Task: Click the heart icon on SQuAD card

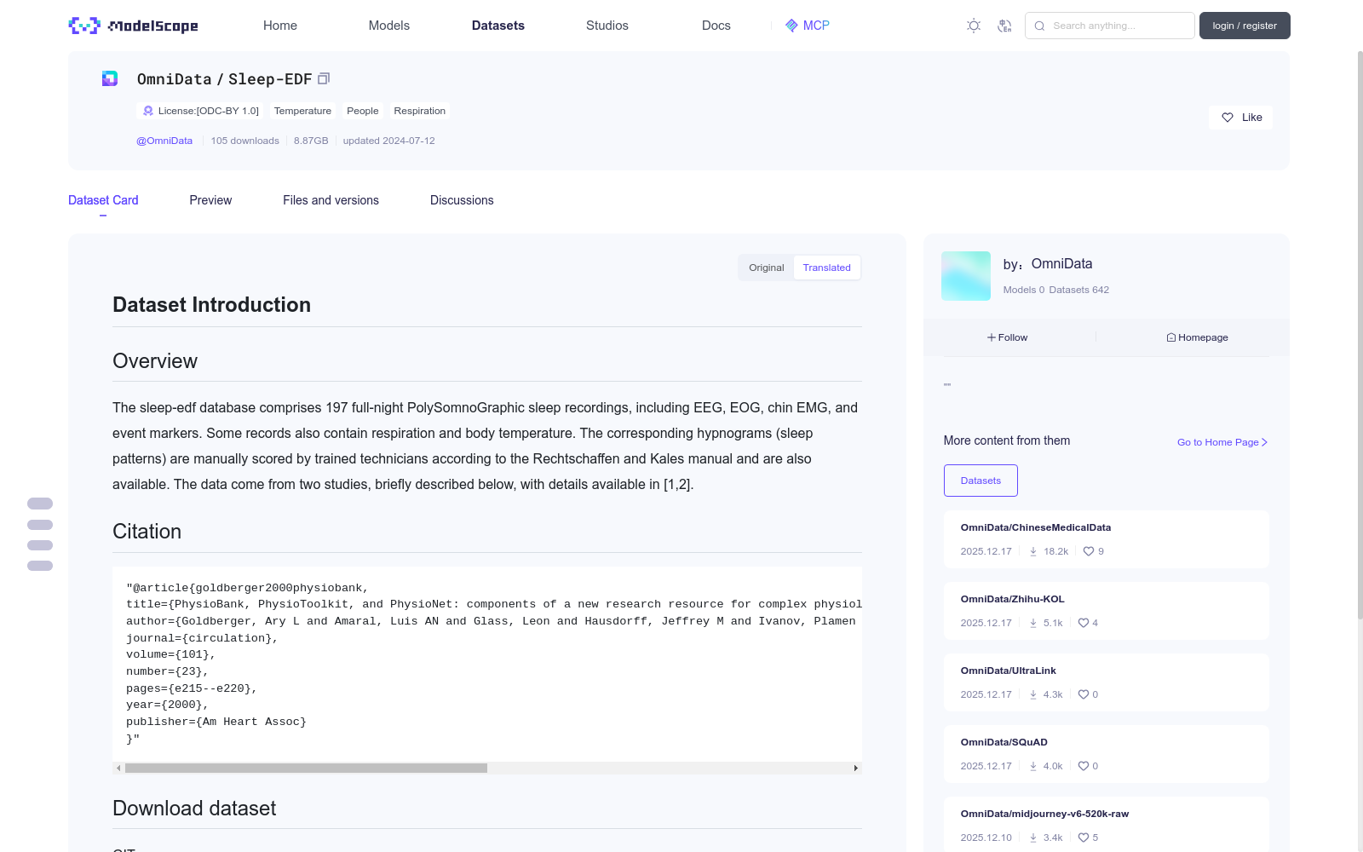Action: (x=1084, y=766)
